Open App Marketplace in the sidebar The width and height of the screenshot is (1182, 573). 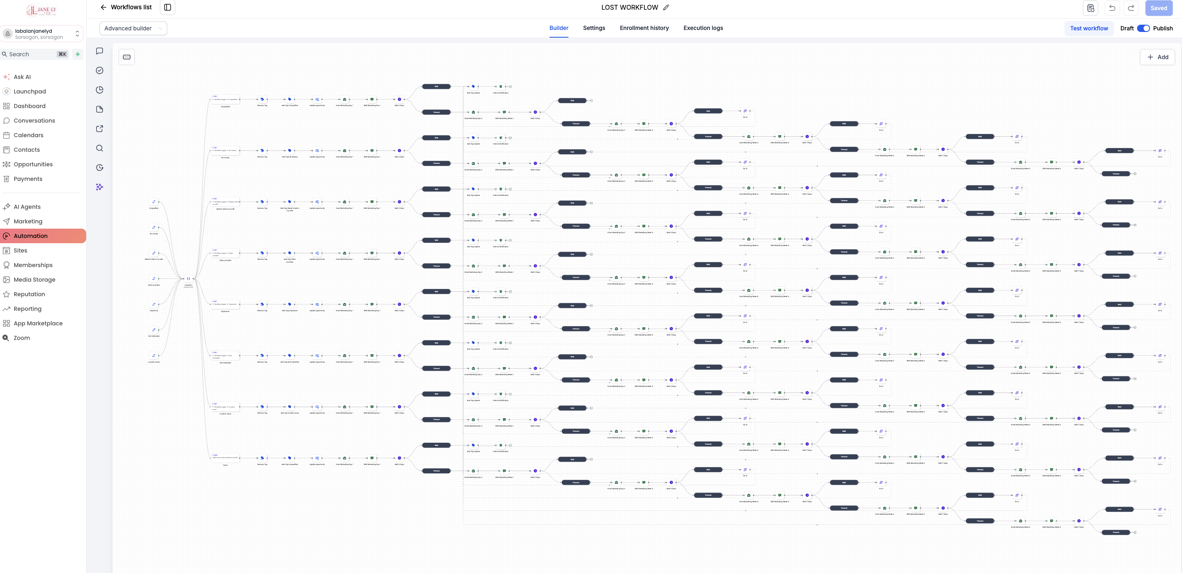pos(43,323)
